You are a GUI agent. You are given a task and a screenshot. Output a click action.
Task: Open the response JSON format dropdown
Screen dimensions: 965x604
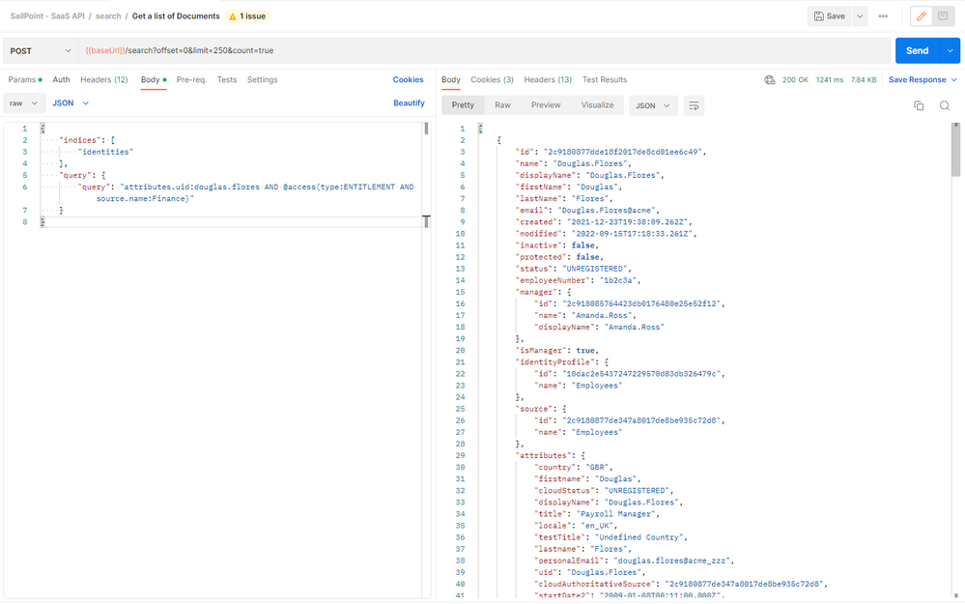click(652, 105)
